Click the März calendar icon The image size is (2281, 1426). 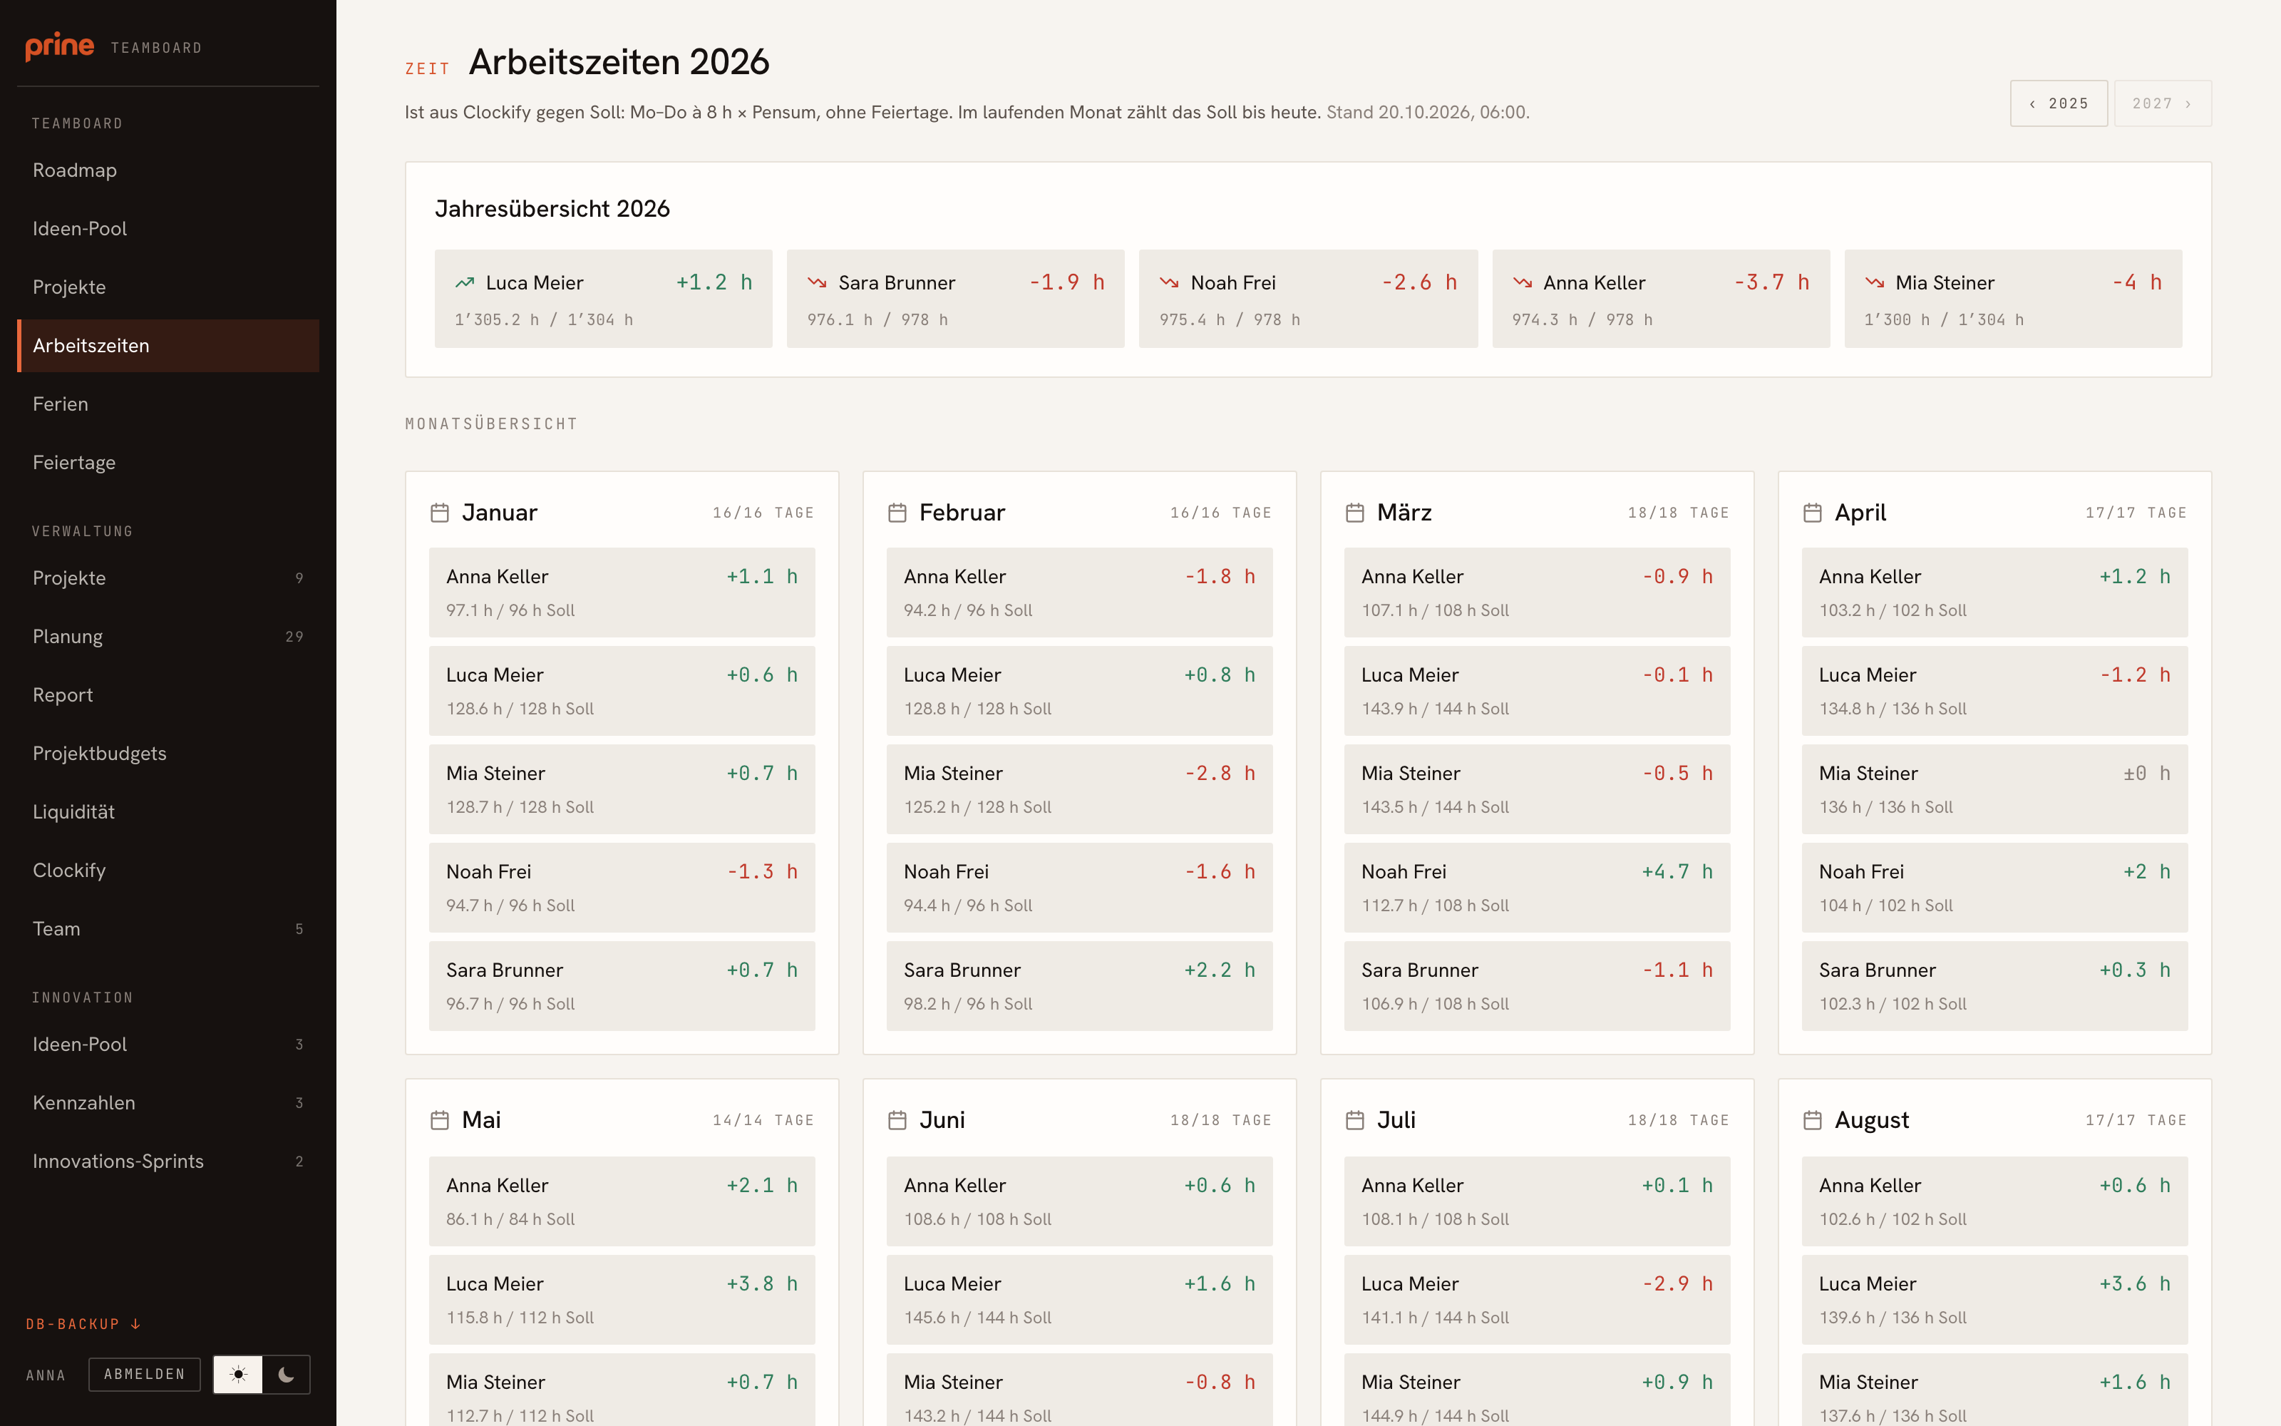[x=1354, y=513]
